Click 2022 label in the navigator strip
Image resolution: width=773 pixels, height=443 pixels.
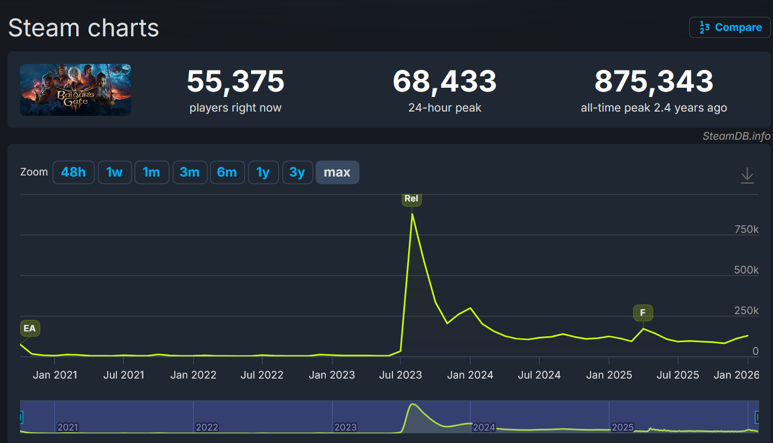tap(207, 427)
